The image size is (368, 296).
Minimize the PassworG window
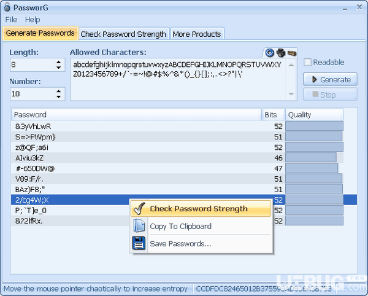tap(345, 9)
